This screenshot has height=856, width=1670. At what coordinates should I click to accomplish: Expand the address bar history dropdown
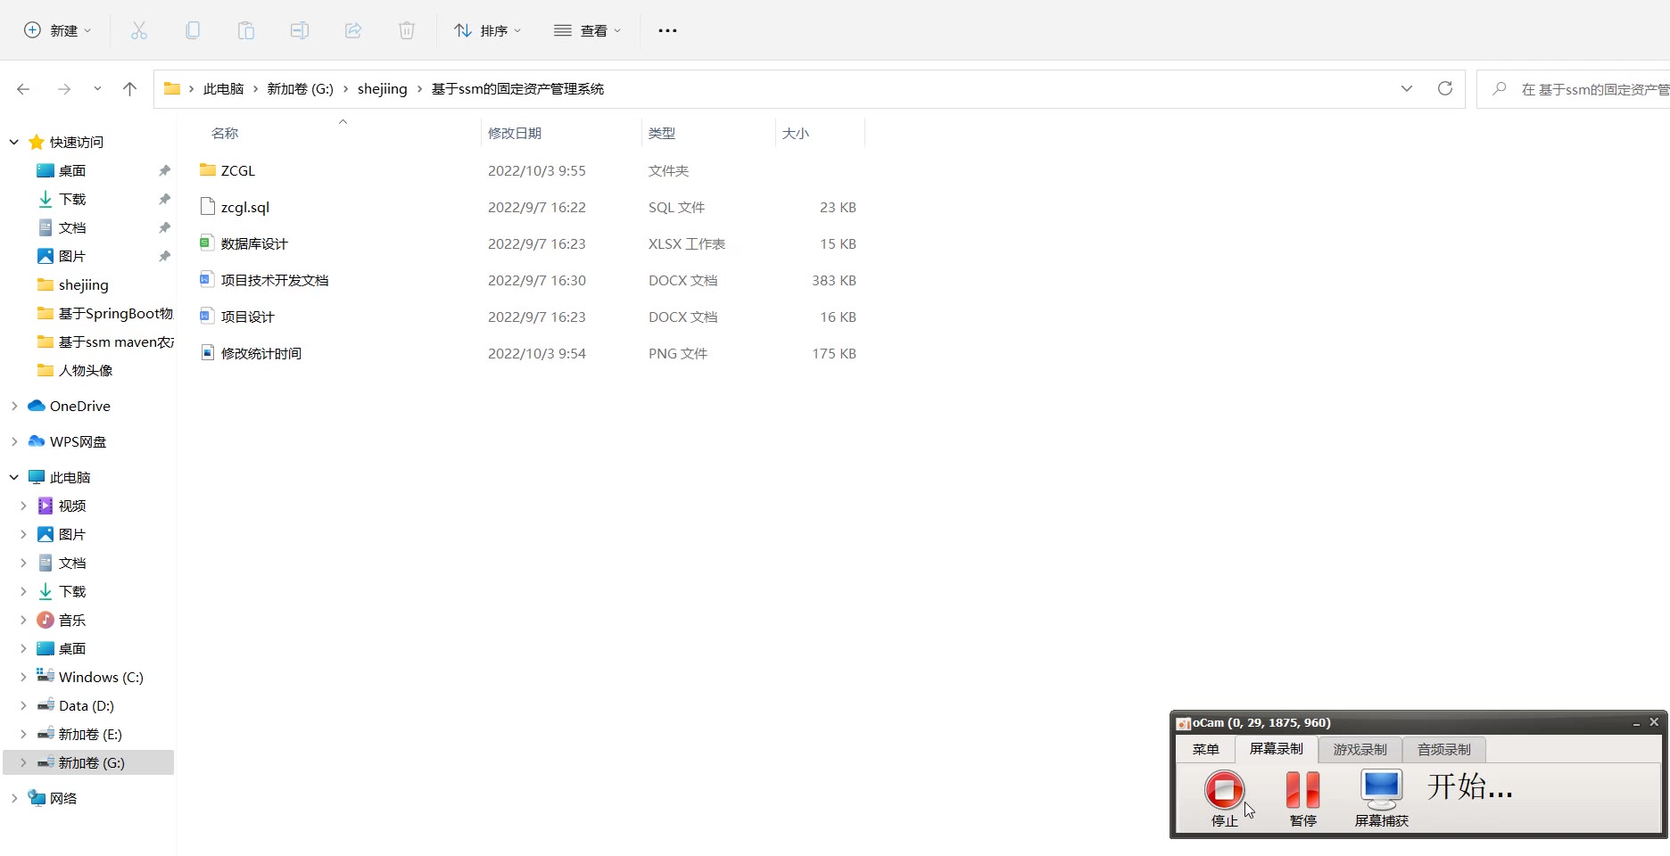(1407, 88)
